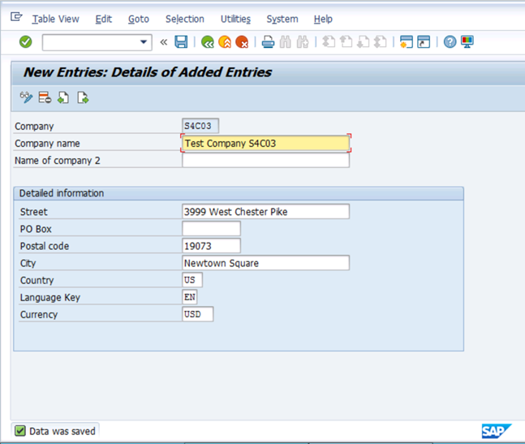This screenshot has height=444, width=525.
Task: Click the Previous Page icon
Action: [x=346, y=42]
